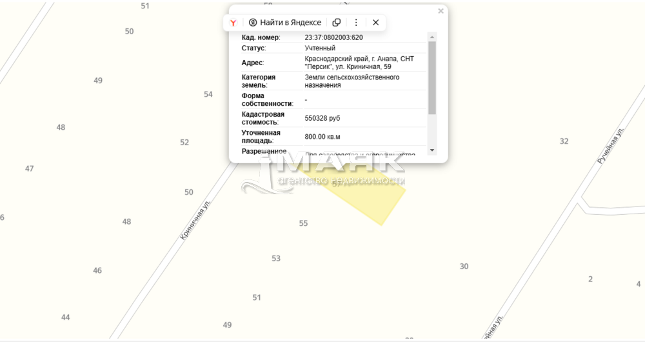Click the popup scrollbar thumb

pyautogui.click(x=432, y=78)
